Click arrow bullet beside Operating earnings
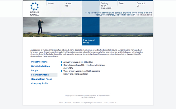176x109 pixels. pyautogui.click(x=62, y=65)
